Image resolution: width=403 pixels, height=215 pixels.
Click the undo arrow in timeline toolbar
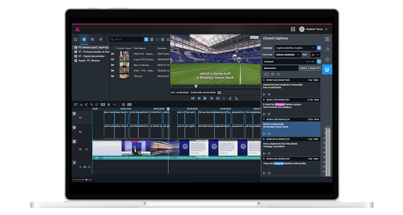click(92, 105)
